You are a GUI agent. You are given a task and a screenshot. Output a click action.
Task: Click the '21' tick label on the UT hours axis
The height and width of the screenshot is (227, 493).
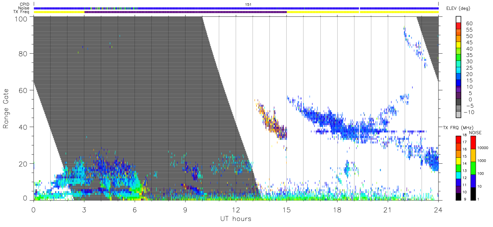point(388,209)
